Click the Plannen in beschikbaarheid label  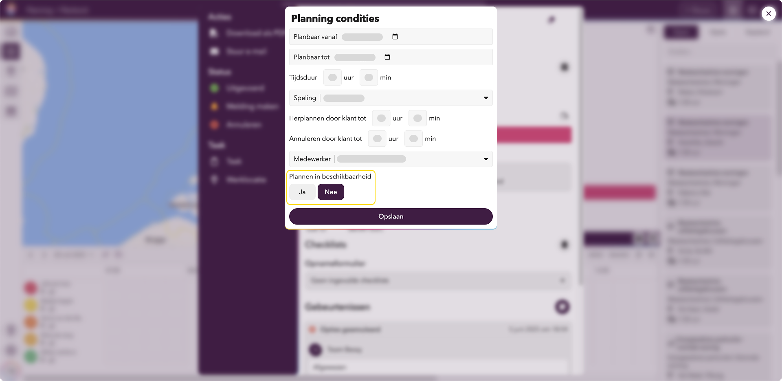pyautogui.click(x=330, y=176)
